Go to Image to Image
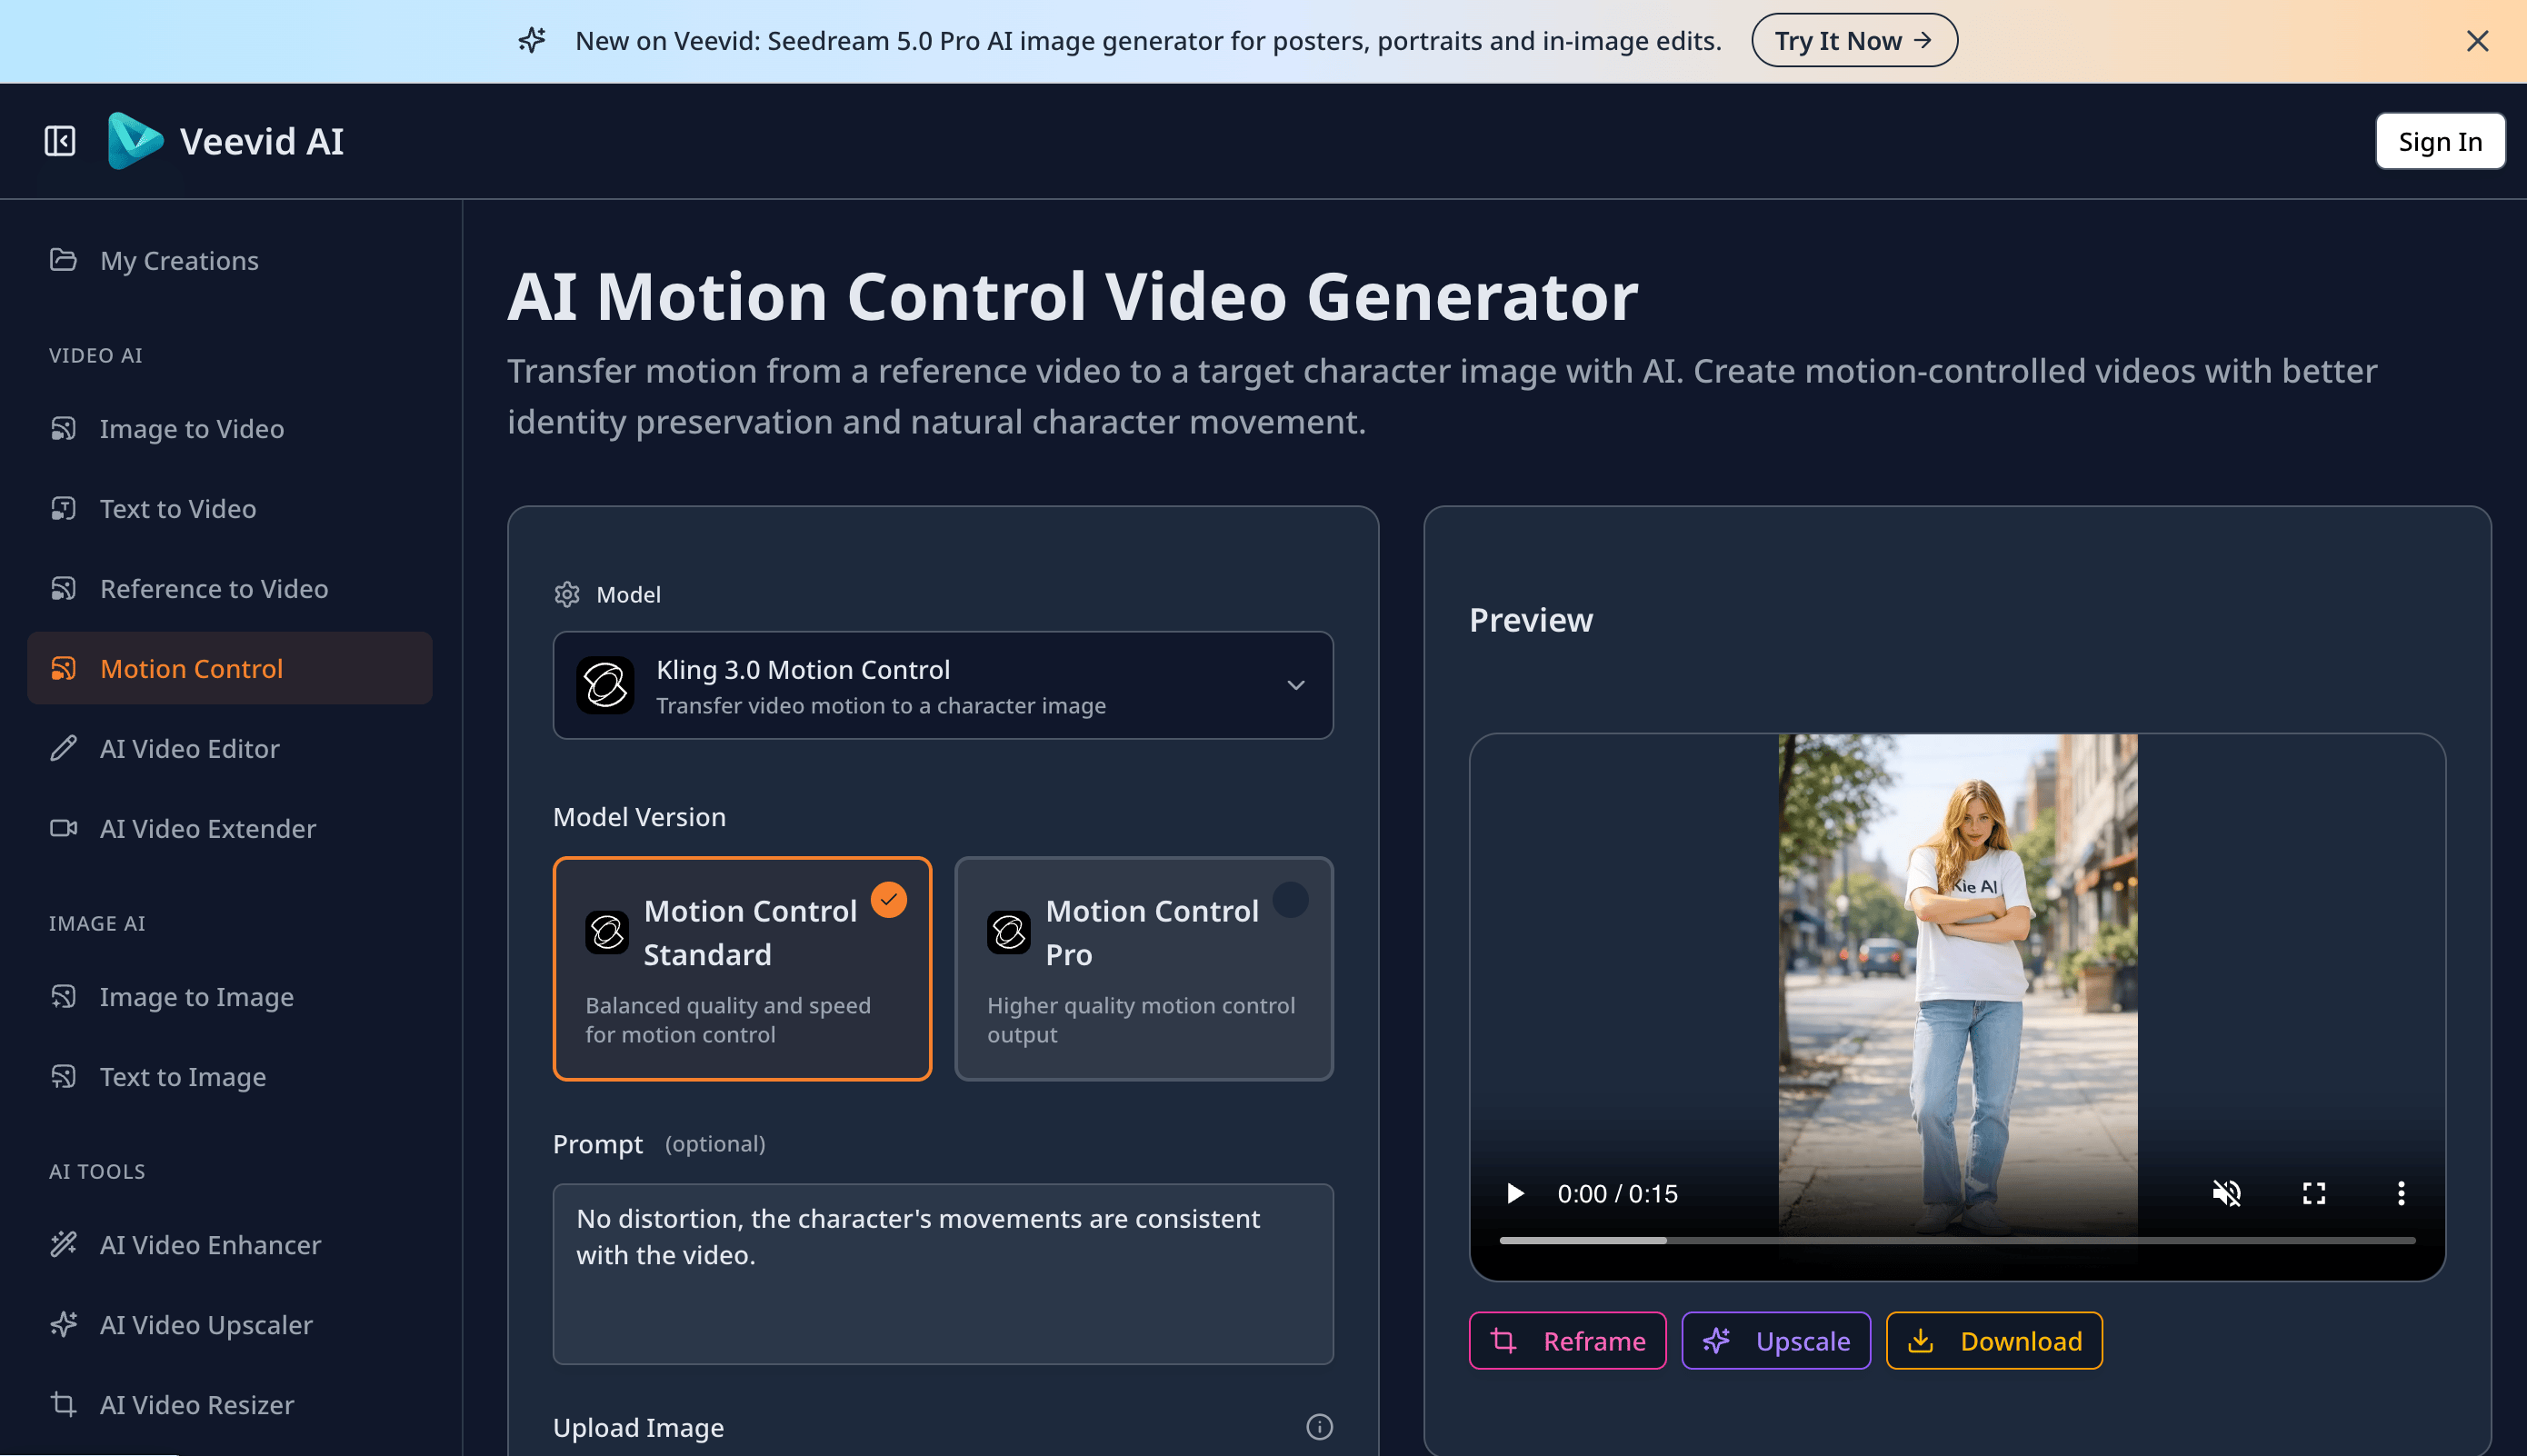The width and height of the screenshot is (2527, 1456). coord(230,997)
